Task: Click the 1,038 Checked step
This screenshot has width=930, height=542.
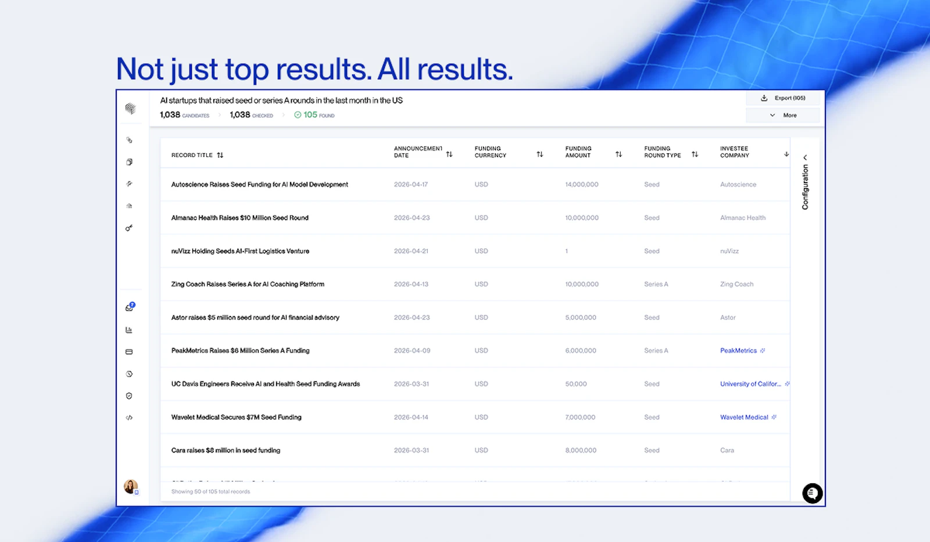Action: 251,115
